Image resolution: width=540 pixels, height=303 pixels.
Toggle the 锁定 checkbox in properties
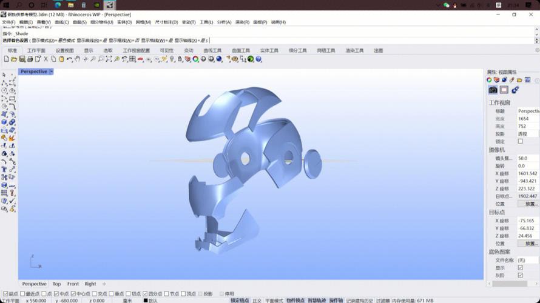(x=521, y=141)
